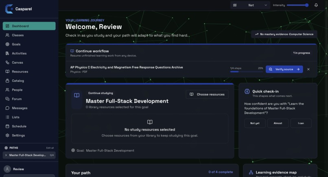
Task: Click the book icon above No study resources
Action: pyautogui.click(x=150, y=122)
